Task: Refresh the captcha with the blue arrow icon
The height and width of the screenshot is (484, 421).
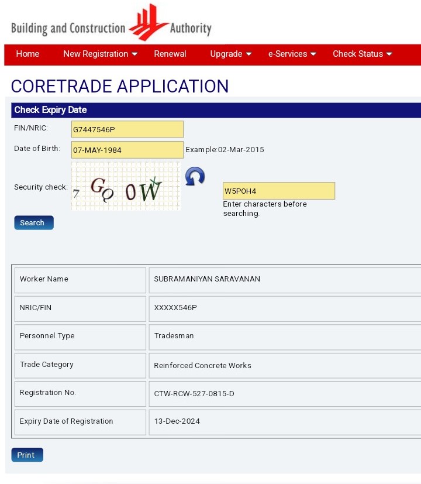Action: click(195, 176)
